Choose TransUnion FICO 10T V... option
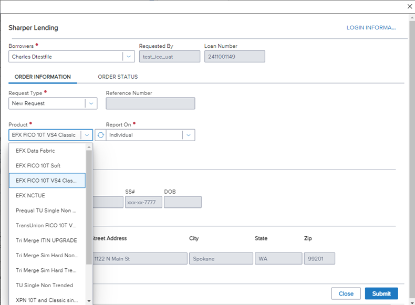The image size is (415, 305). point(47,225)
